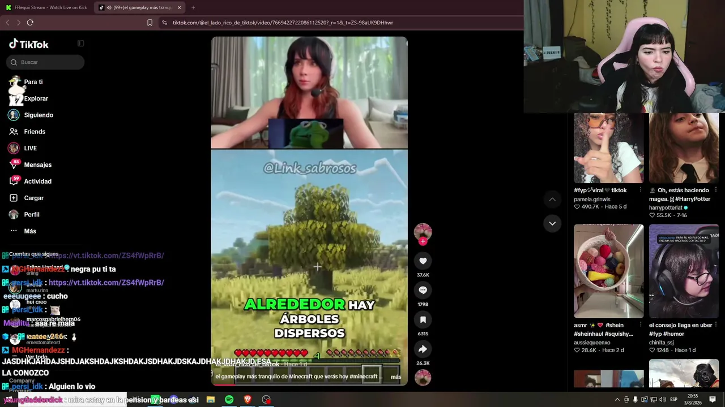Go to the next video arrow
725x407 pixels.
(x=552, y=223)
